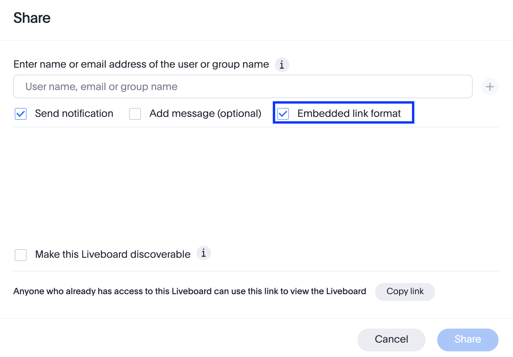Click the Copy link button

click(x=405, y=291)
